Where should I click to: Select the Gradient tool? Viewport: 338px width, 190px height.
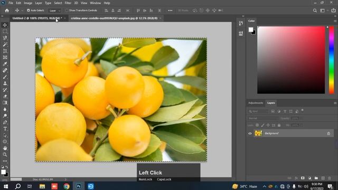click(5, 103)
